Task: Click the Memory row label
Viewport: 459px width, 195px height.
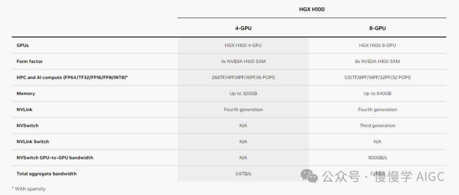Action: coord(25,93)
